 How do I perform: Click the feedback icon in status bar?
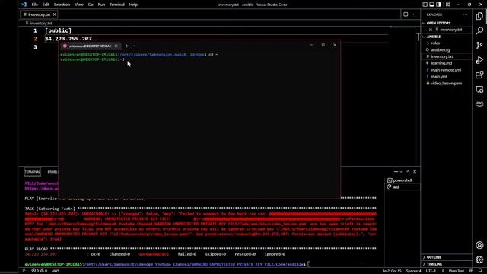pos(472,271)
